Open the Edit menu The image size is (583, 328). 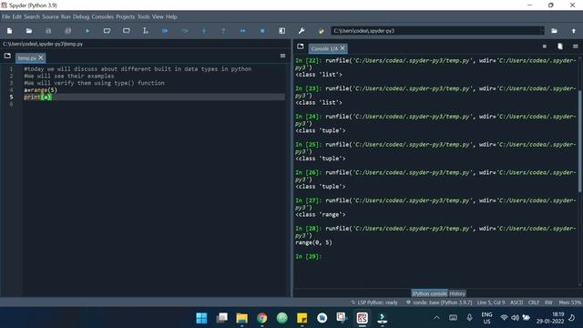[x=17, y=16]
